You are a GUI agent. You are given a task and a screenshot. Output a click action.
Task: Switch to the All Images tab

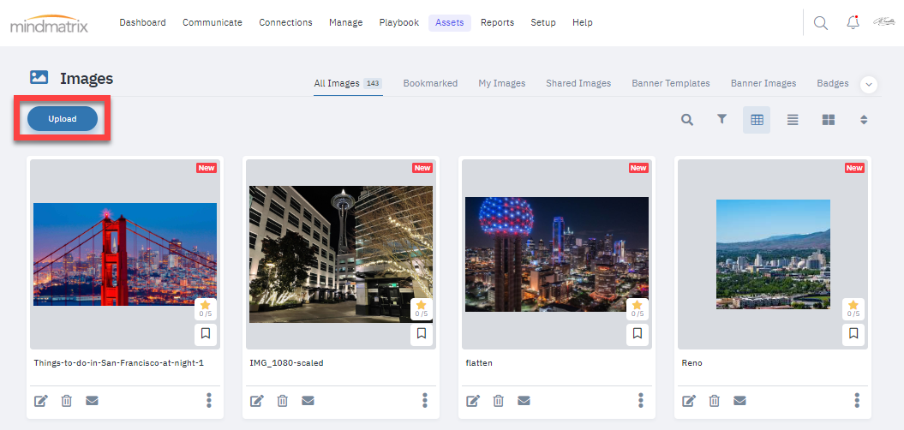point(348,84)
